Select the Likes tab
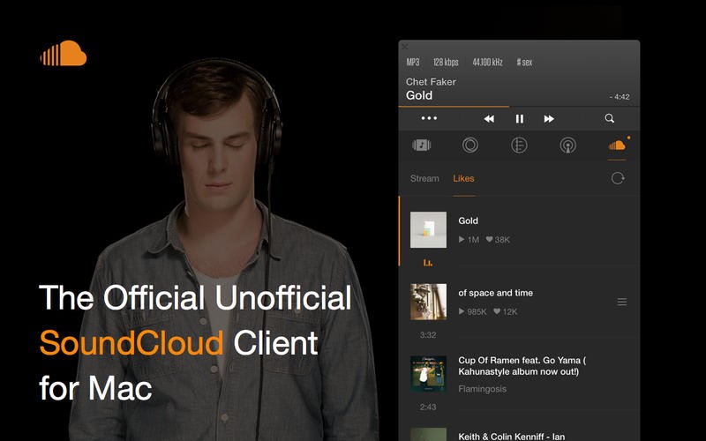Viewport: 706px width, 441px height. tap(464, 179)
